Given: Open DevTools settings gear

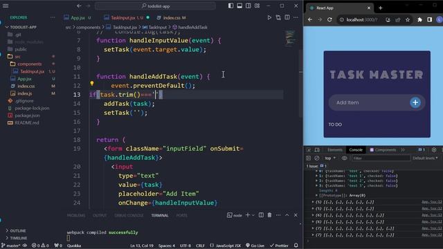Looking at the screenshot, I should click(434, 150).
